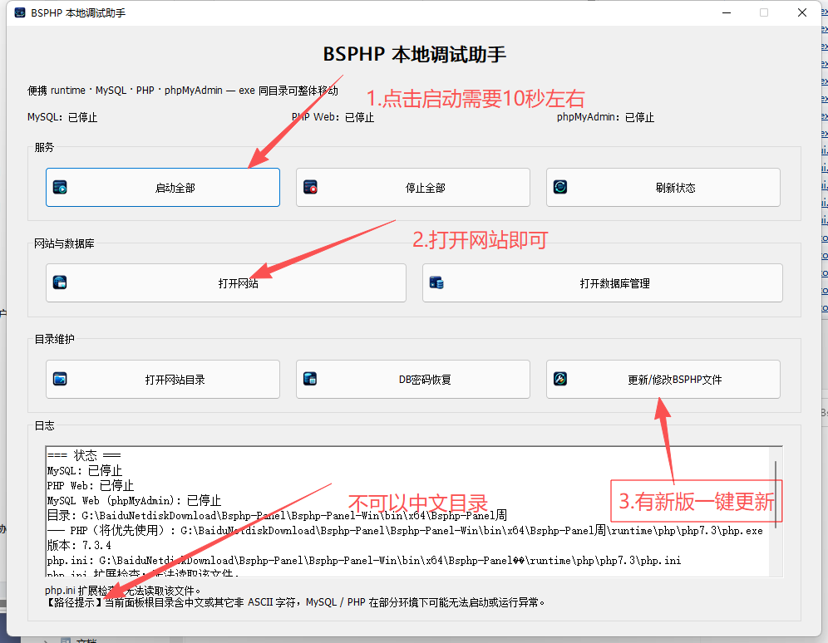Click the 'PHP Web: 已停止' status label
The image size is (828, 643).
[x=333, y=117]
